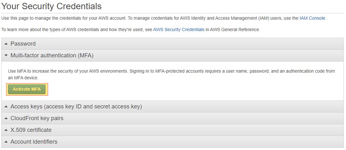
Task: Expand the Password section arrow
Action: click(x=6, y=44)
